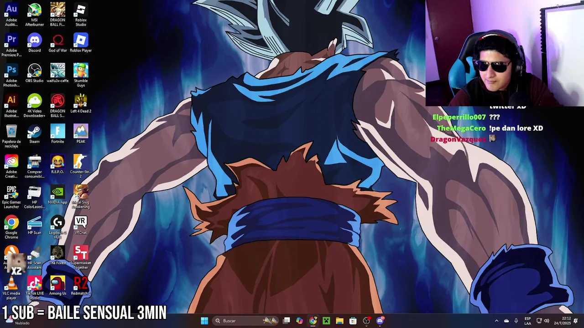Select Adobe Illustrator desktop icon

[x=11, y=106]
